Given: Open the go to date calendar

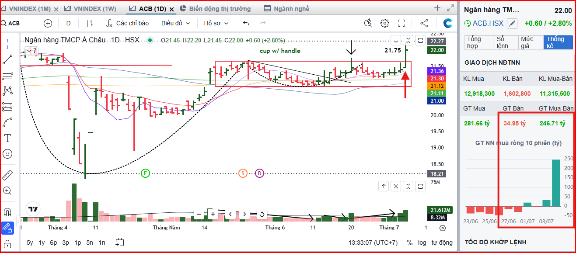Looking at the screenshot, I should 119,243.
